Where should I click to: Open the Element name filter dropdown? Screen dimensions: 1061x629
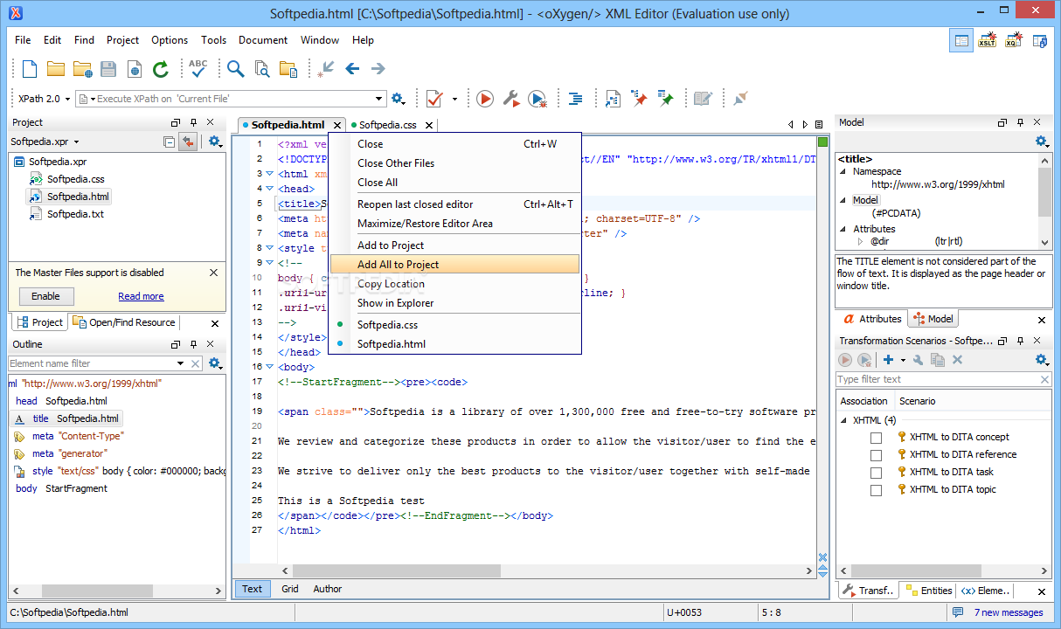(181, 363)
